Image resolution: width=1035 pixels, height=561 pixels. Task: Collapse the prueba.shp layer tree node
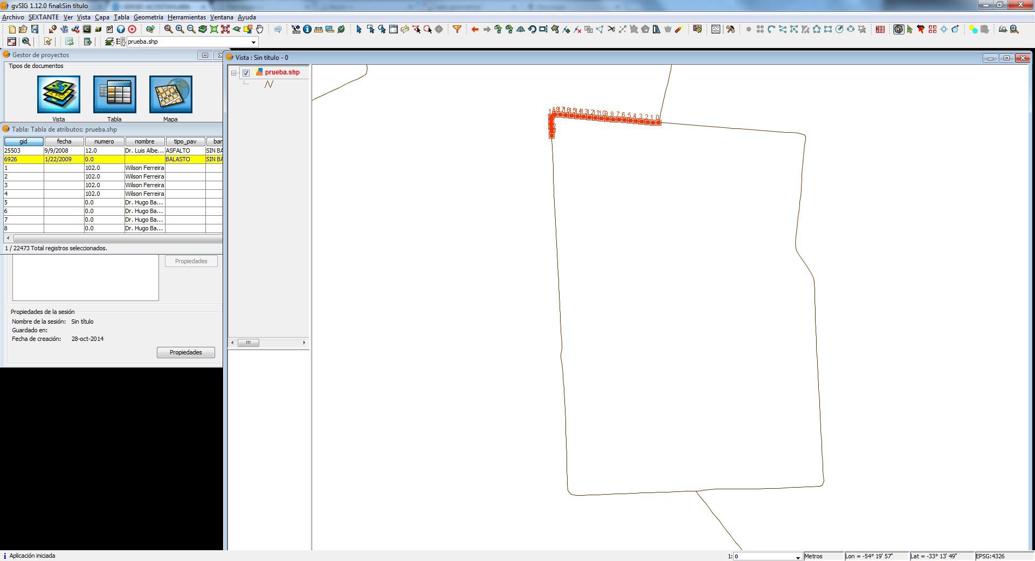[234, 73]
